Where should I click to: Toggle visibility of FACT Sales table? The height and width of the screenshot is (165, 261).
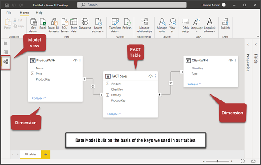pos(150,76)
